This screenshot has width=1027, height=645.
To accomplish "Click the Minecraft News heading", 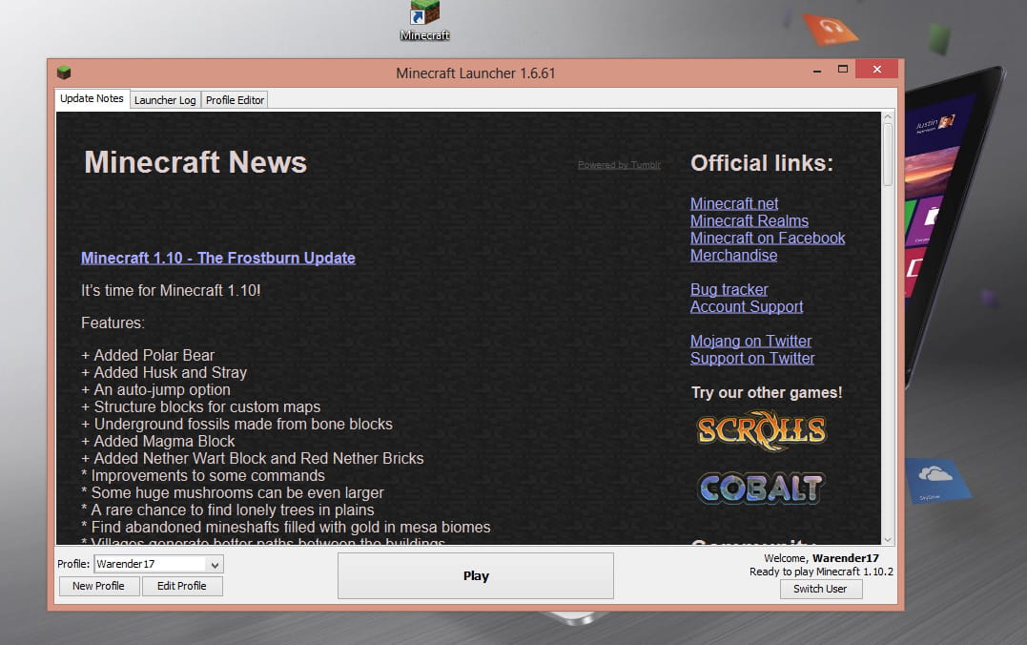I will click(195, 162).
